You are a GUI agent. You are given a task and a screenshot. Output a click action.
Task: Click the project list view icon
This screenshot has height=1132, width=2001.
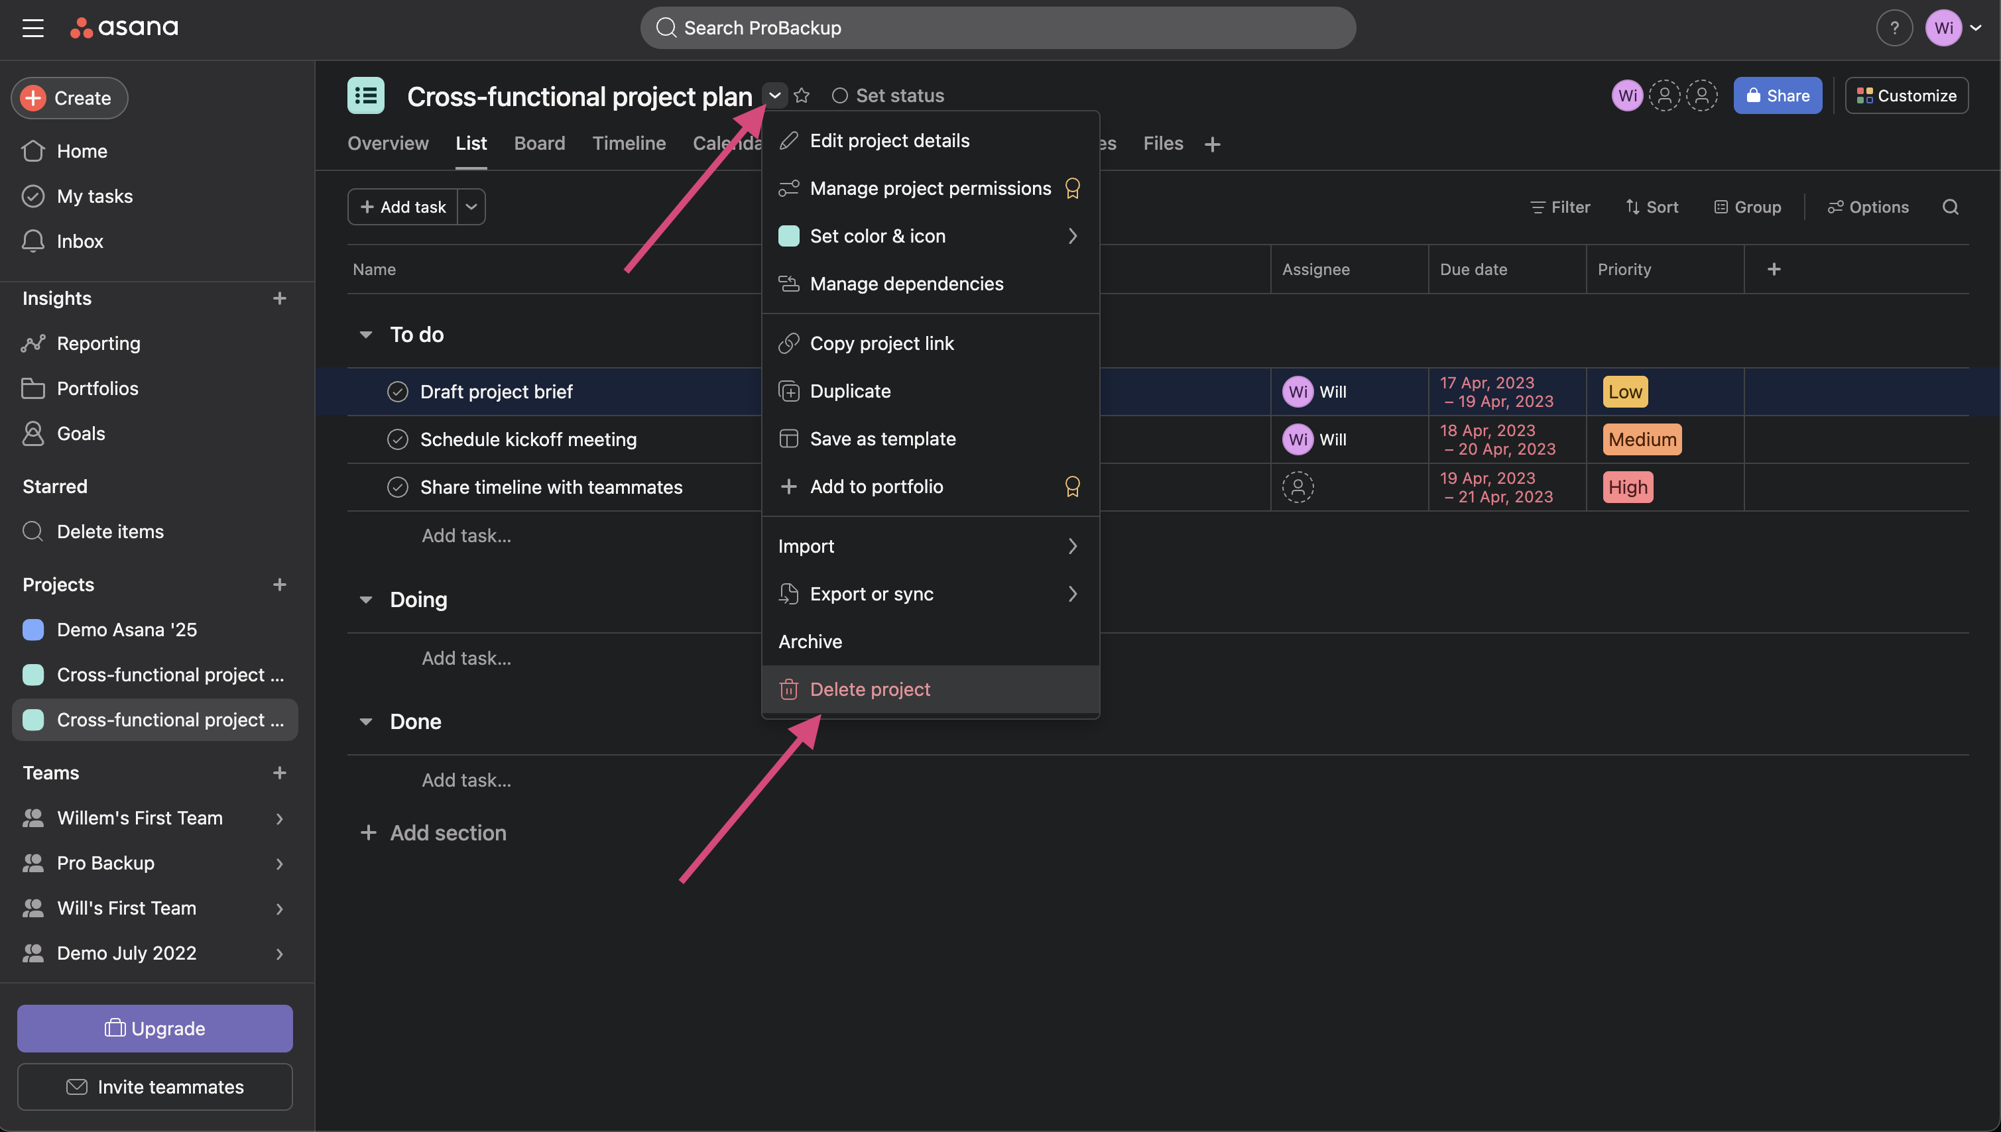[365, 95]
